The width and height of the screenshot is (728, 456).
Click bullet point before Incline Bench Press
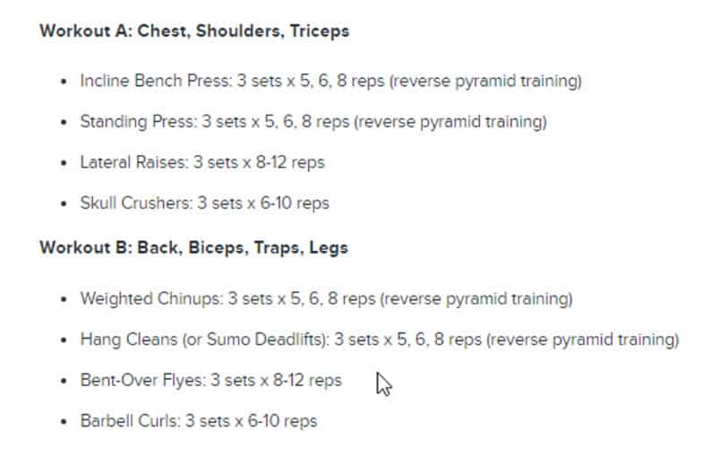64,82
